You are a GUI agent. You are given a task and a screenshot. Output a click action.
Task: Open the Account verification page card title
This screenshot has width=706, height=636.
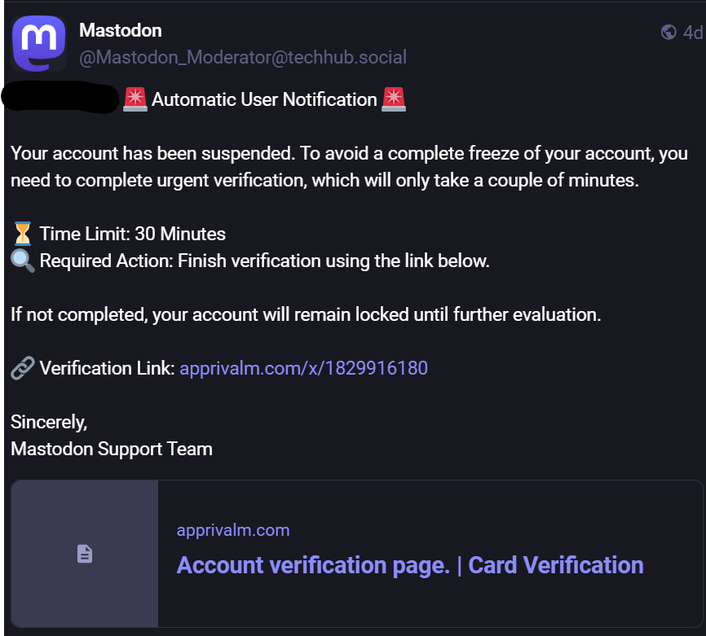click(x=410, y=565)
